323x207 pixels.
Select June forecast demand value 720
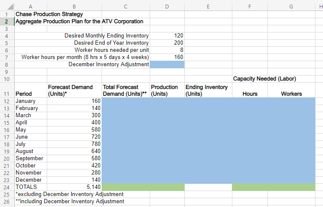pyautogui.click(x=74, y=137)
